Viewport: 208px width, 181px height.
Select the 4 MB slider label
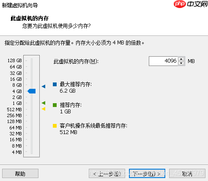pyautogui.click(x=17, y=152)
